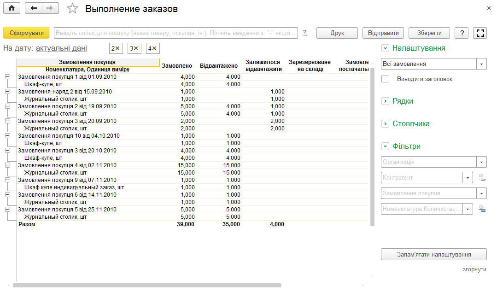Screen dimensions: 497x292
Task: Open Номенклатура.Количество dropdown arrow
Action: click(468, 209)
